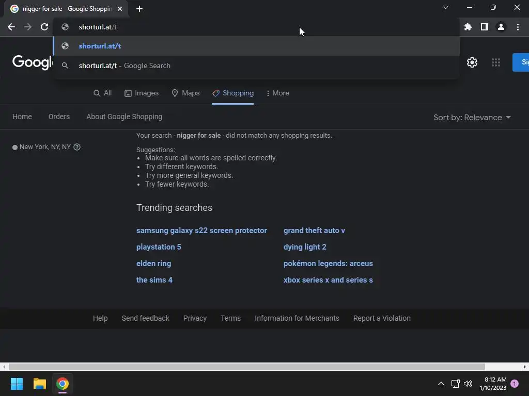Click the scrollbar left arrow
The height and width of the screenshot is (396, 529).
point(4,367)
